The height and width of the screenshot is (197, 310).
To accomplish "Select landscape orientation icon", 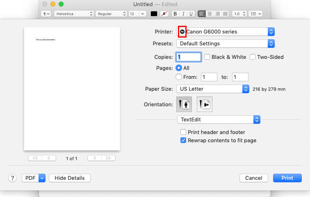I will (205, 104).
